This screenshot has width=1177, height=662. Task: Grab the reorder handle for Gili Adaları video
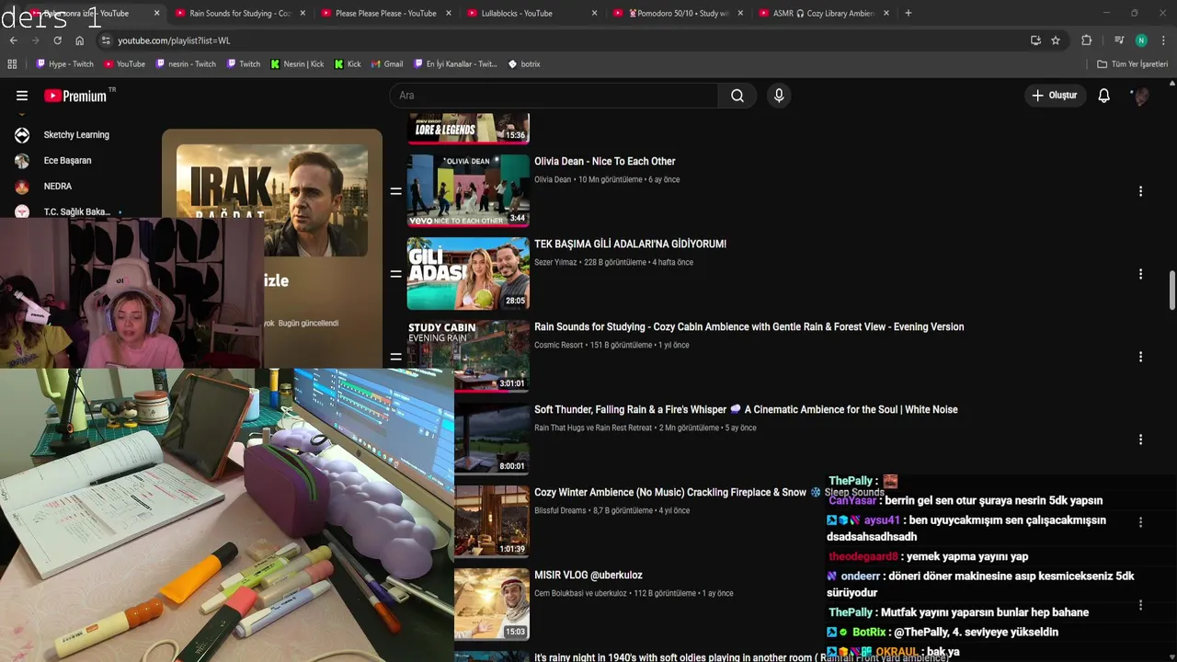(x=395, y=274)
